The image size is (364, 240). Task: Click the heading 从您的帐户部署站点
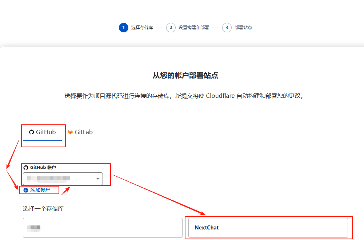coord(185,75)
